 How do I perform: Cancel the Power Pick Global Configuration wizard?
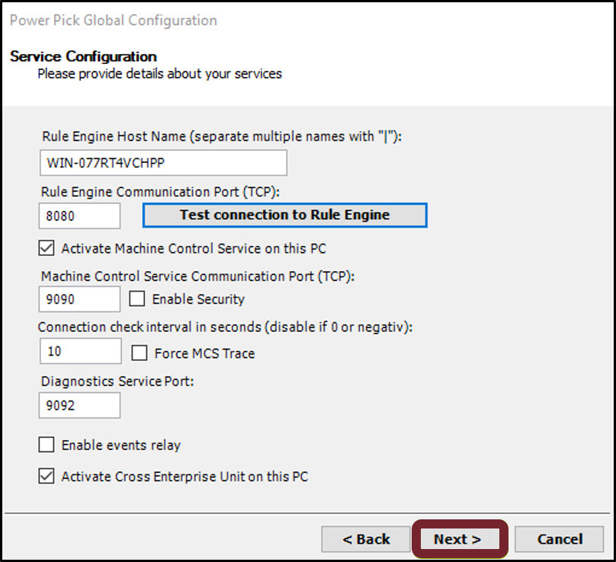[x=559, y=538]
